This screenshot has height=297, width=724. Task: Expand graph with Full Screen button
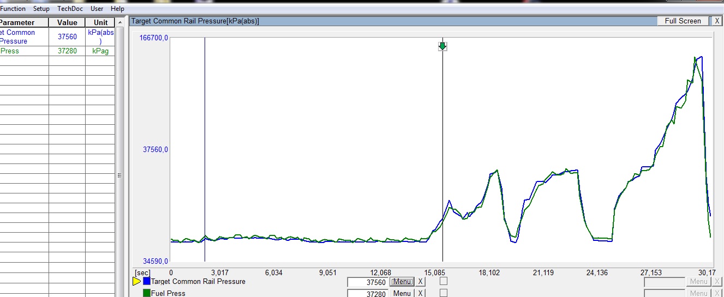683,21
